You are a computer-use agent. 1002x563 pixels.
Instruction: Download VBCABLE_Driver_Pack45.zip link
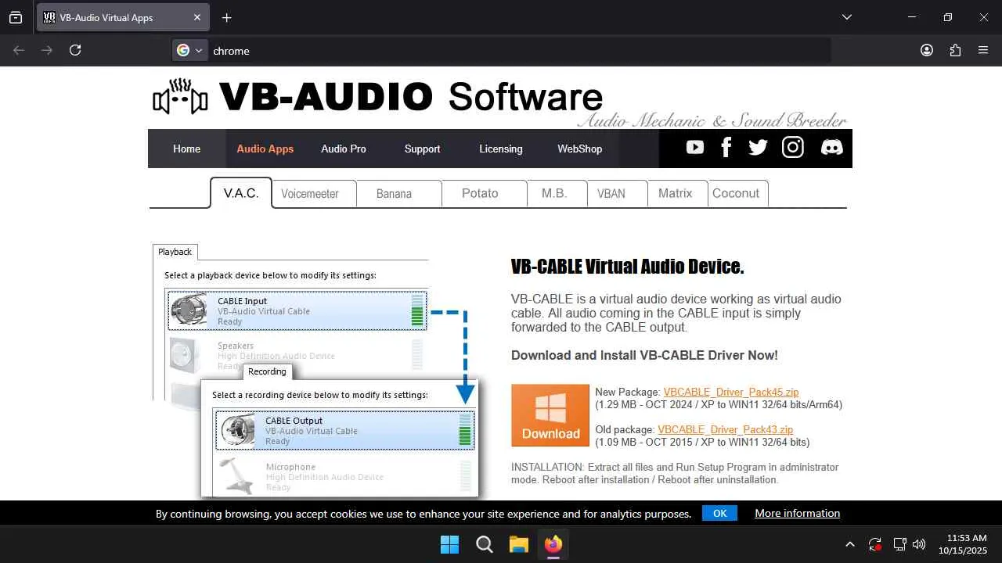731,393
